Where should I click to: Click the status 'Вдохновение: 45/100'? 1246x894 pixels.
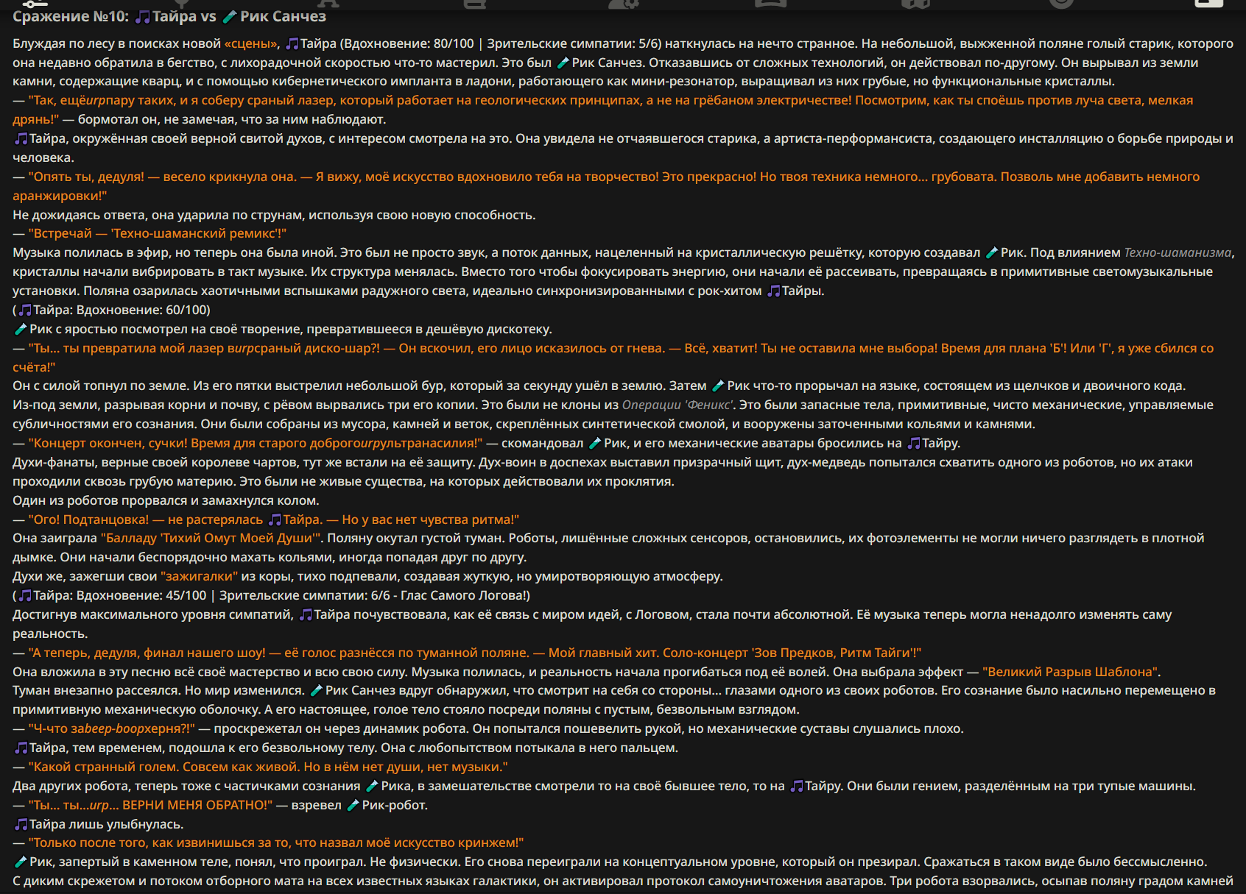pos(141,595)
